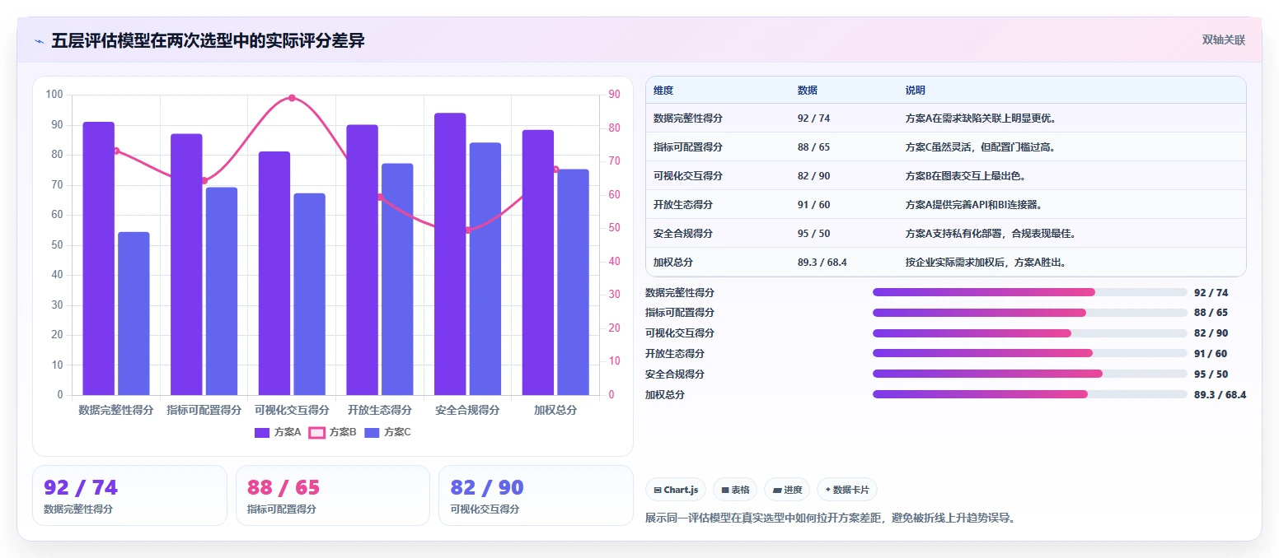Viewport: 1279px width, 558px height.
Task: Click 方案A bar for 数据完整性得分
Action: pyautogui.click(x=99, y=258)
